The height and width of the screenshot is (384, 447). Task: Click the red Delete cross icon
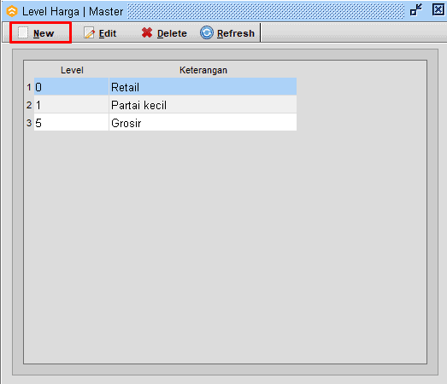click(x=147, y=32)
